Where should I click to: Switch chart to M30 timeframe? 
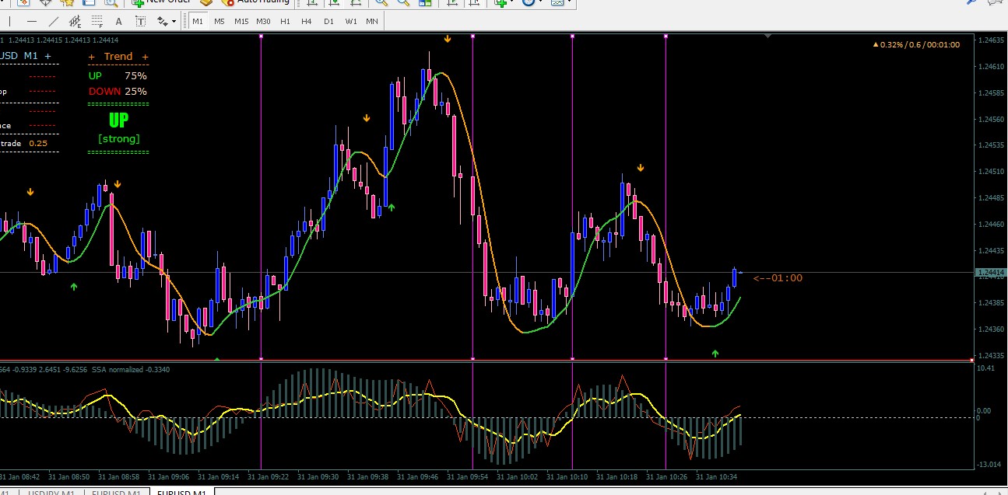(263, 21)
